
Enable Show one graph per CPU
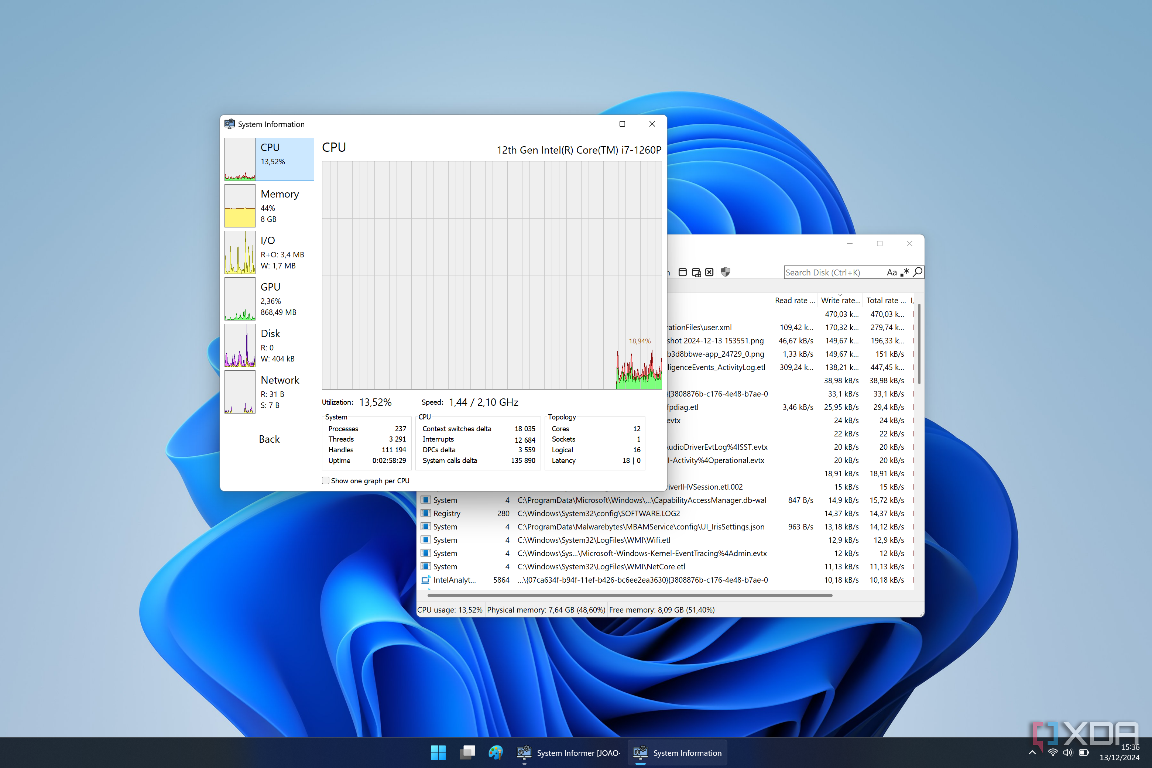click(326, 480)
